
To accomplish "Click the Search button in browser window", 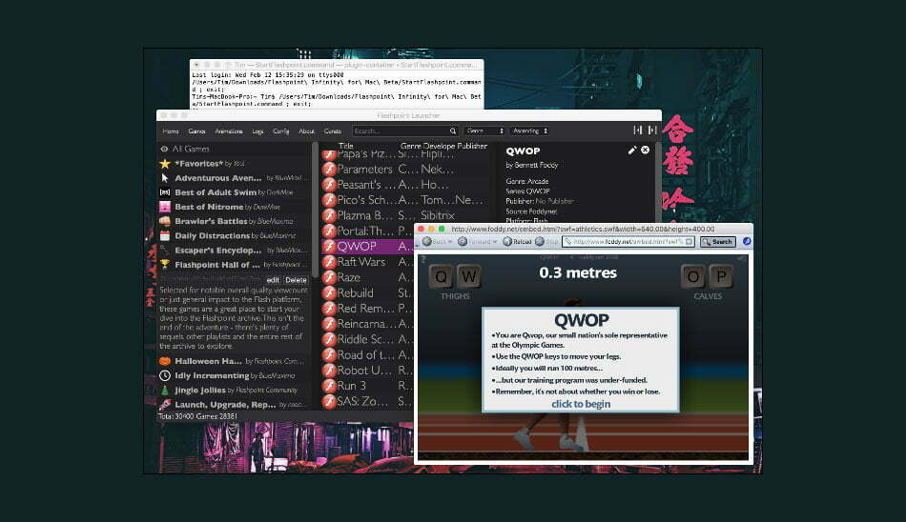I will [717, 241].
